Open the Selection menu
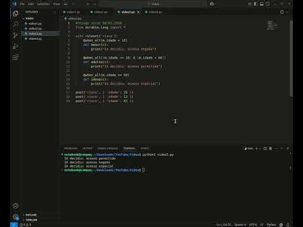The height and width of the screenshot is (227, 303). click(x=44, y=4)
